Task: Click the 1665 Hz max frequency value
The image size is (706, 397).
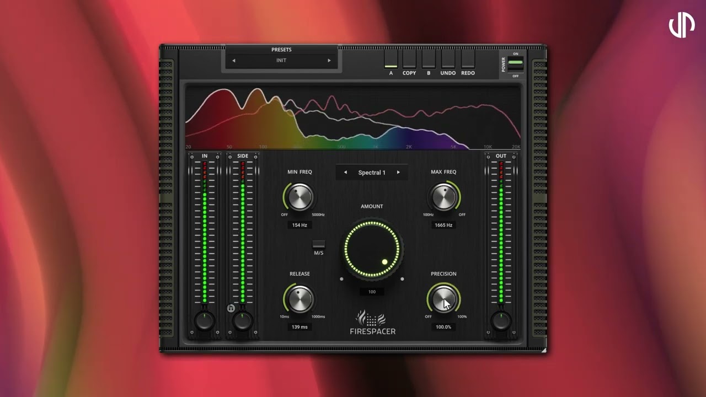Action: 443,225
